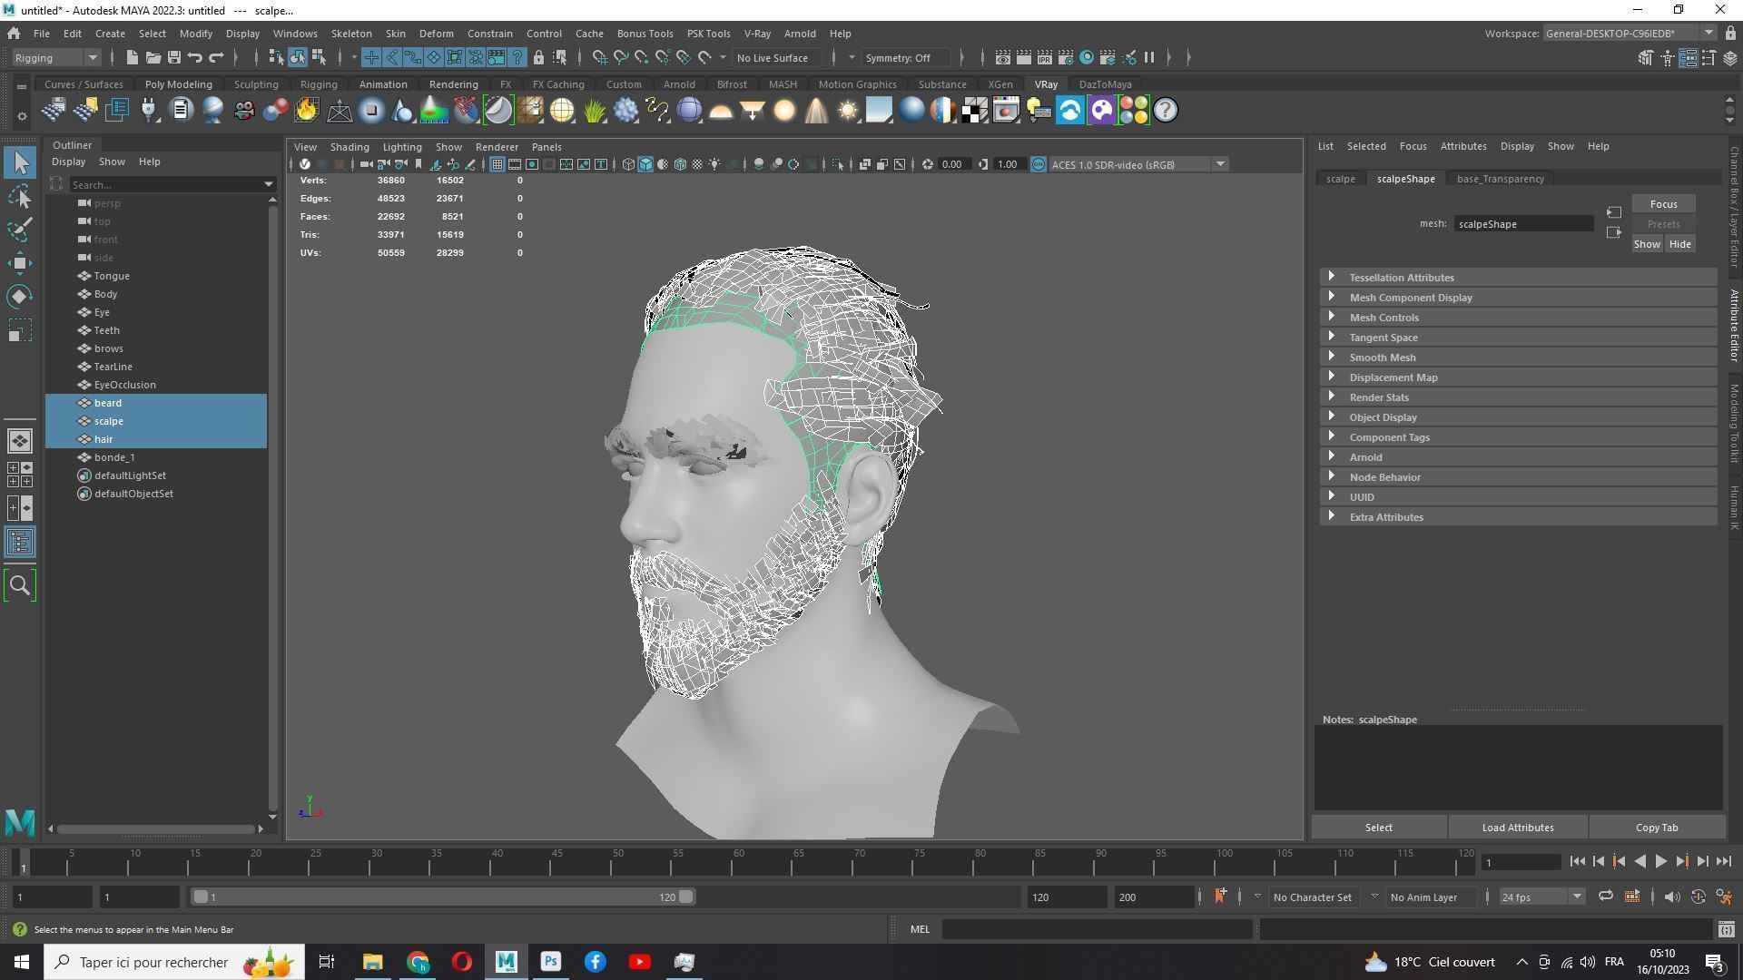
Task: Open the Deform menu
Action: tap(436, 34)
